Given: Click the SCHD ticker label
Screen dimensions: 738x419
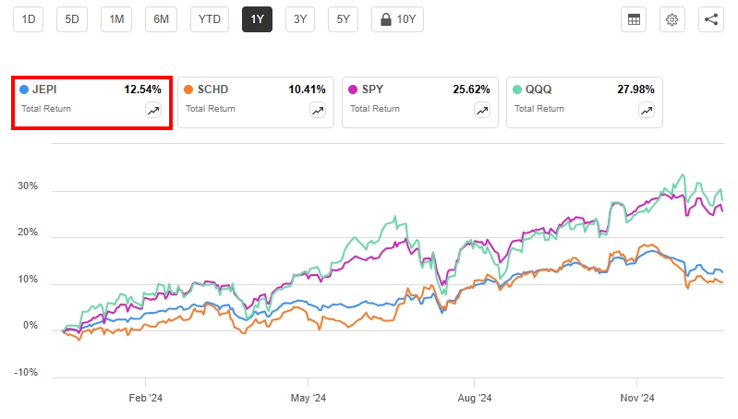Looking at the screenshot, I should [212, 90].
